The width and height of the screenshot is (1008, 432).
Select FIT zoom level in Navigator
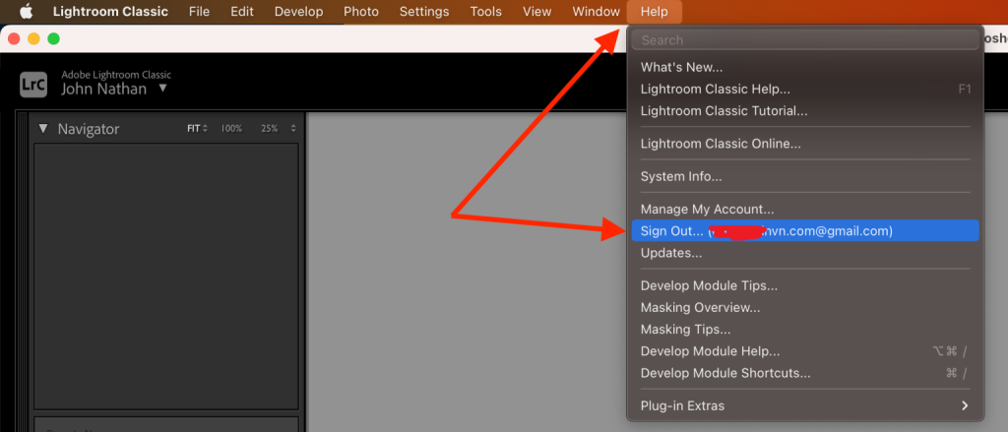click(x=197, y=129)
